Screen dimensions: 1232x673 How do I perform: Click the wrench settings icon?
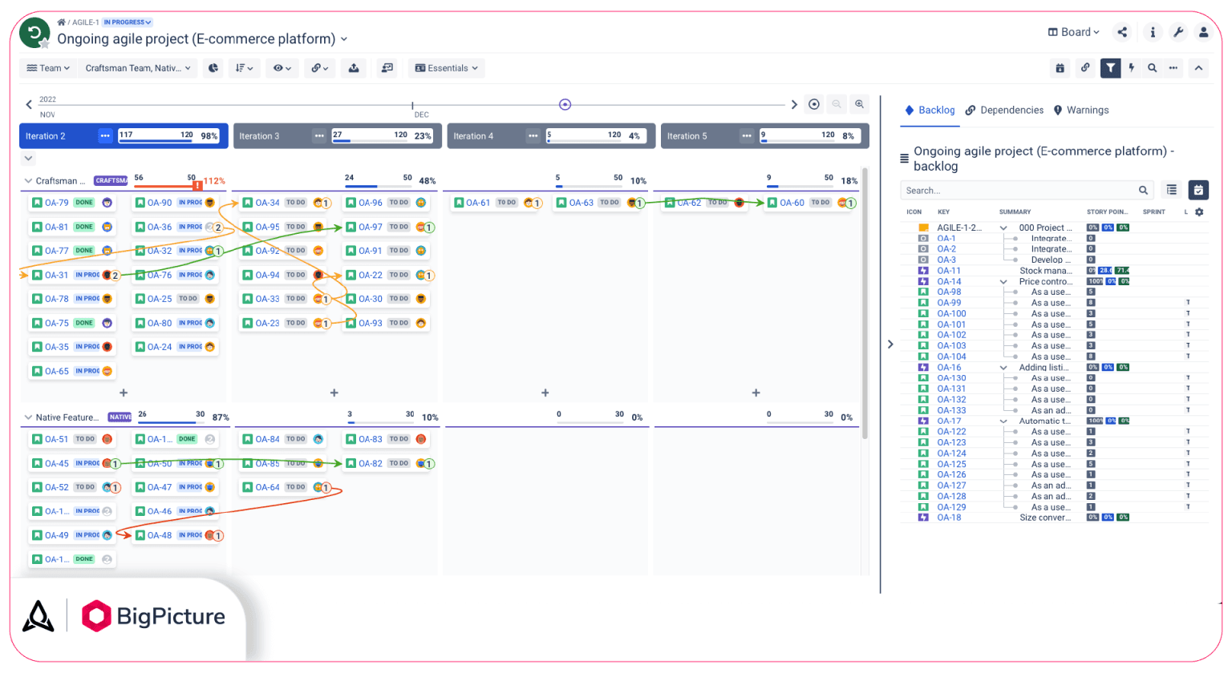[1177, 32]
